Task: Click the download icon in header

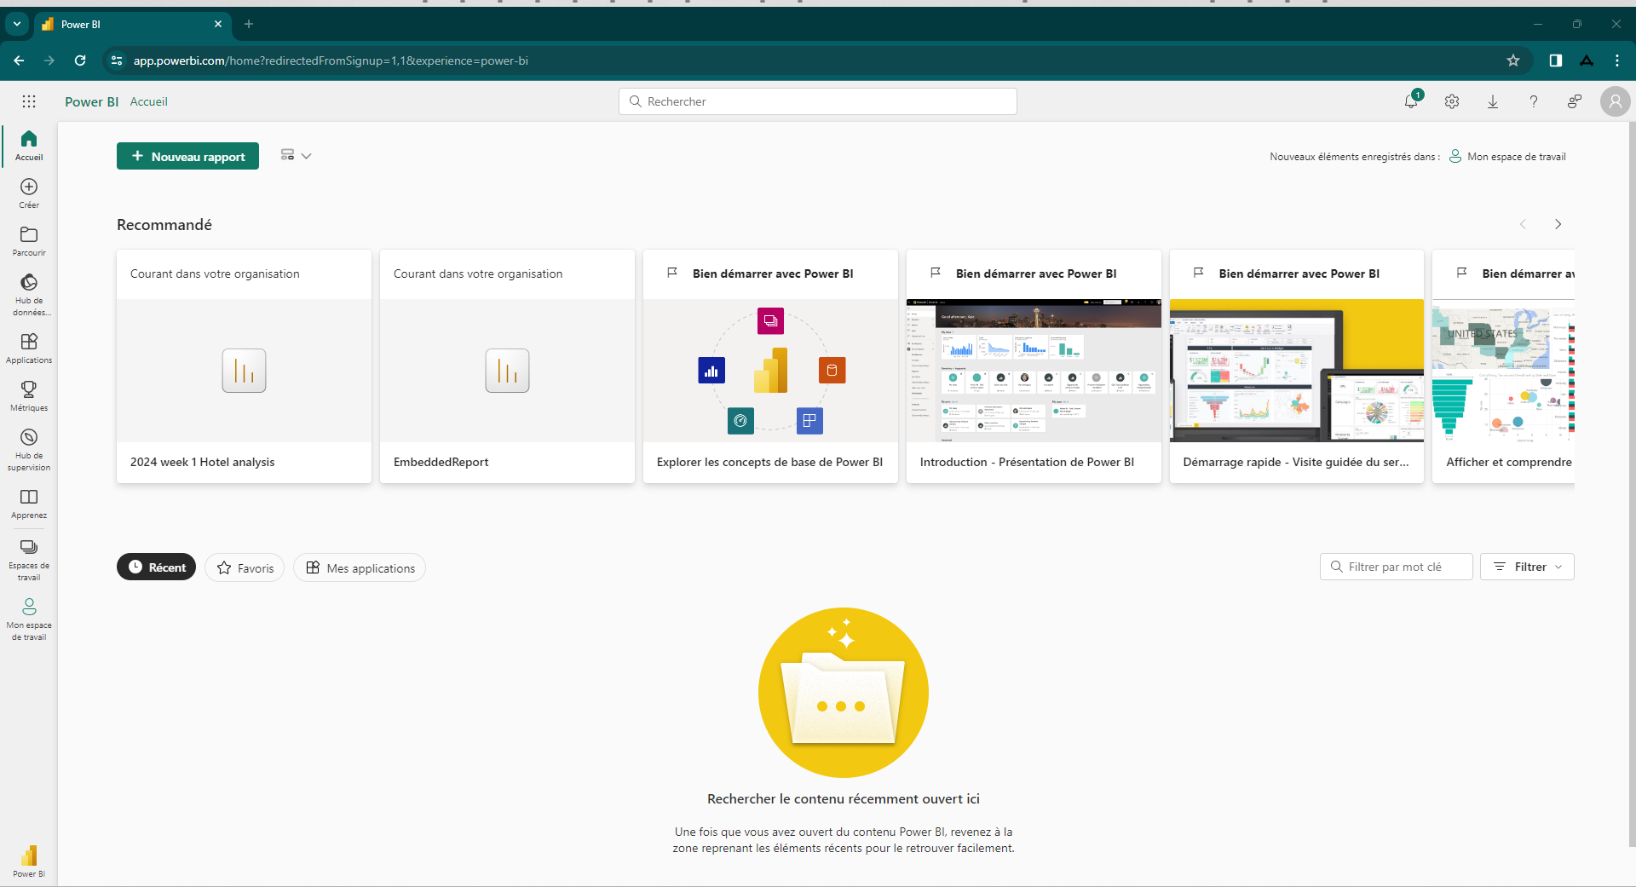Action: point(1493,101)
